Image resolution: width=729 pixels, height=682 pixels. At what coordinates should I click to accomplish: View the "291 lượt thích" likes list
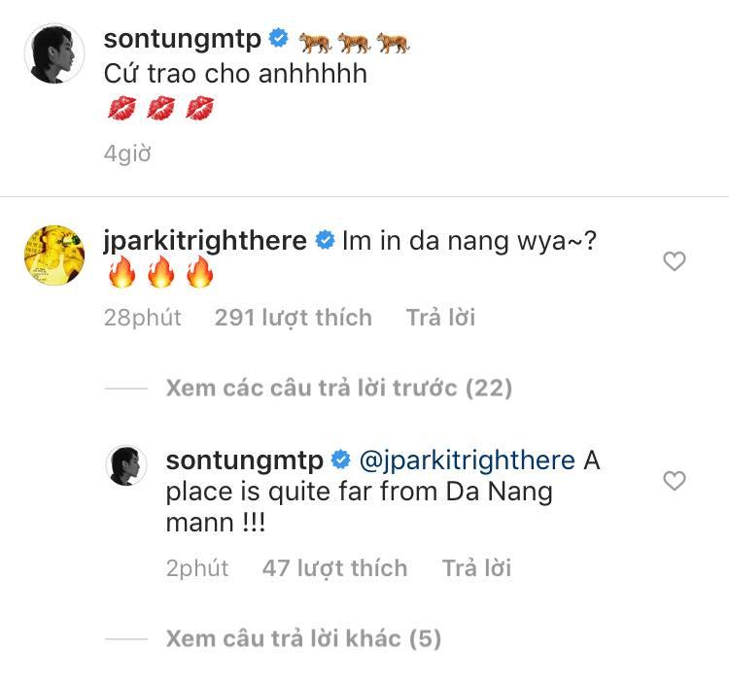[x=293, y=318]
